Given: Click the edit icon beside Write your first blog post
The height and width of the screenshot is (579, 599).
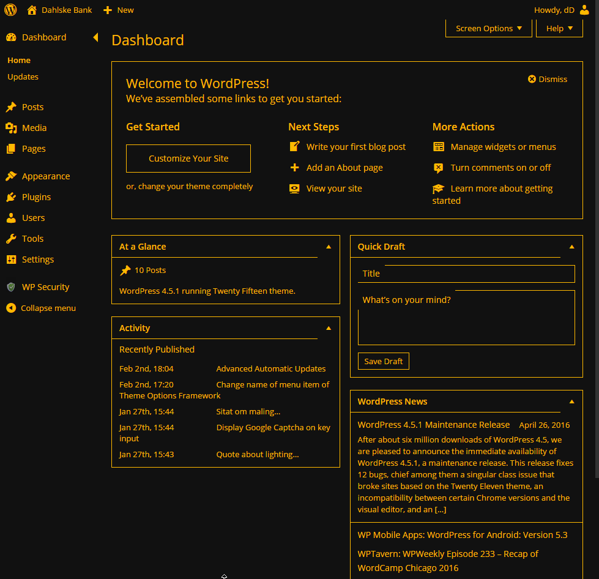Looking at the screenshot, I should pos(294,146).
